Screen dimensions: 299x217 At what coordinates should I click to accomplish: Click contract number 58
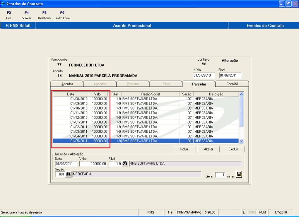point(204,64)
